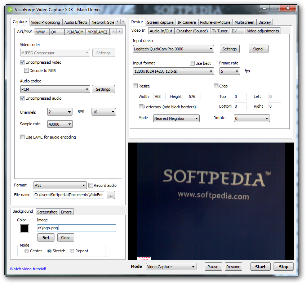Enable Use LAME for audio encoding
306x284 pixels.
22,137
